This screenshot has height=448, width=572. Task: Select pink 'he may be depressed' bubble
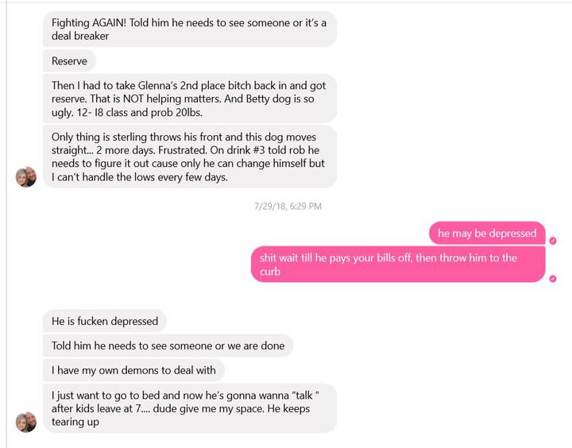(x=487, y=233)
